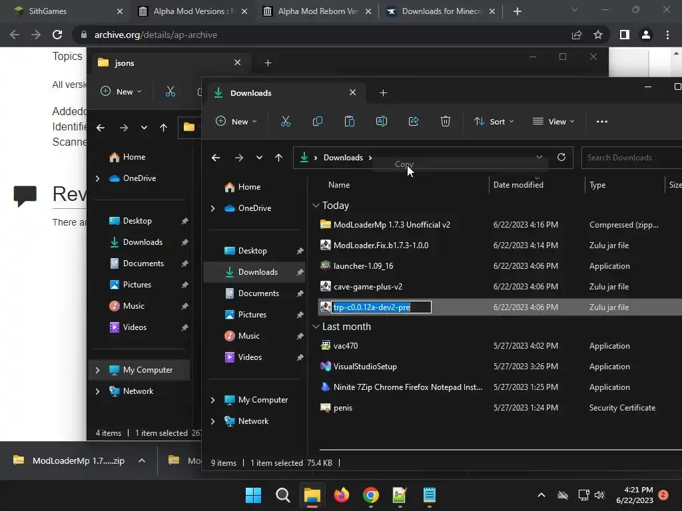
Task: Click the Delete trash icon in the Downloads toolbar
Action: tap(446, 122)
